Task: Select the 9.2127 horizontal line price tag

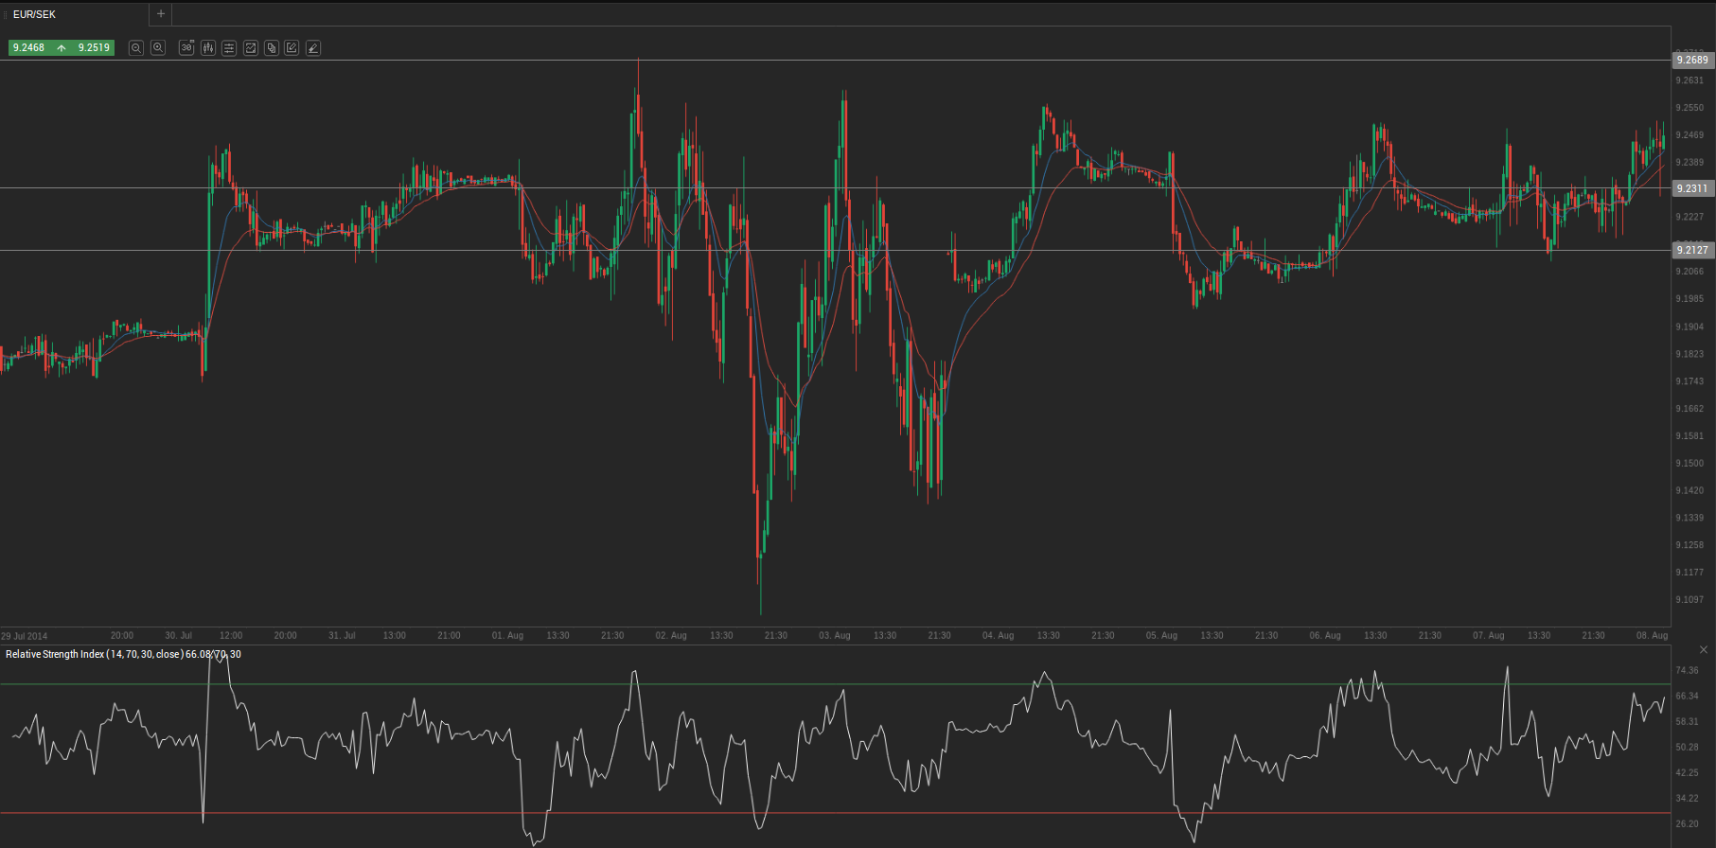Action: coord(1692,250)
